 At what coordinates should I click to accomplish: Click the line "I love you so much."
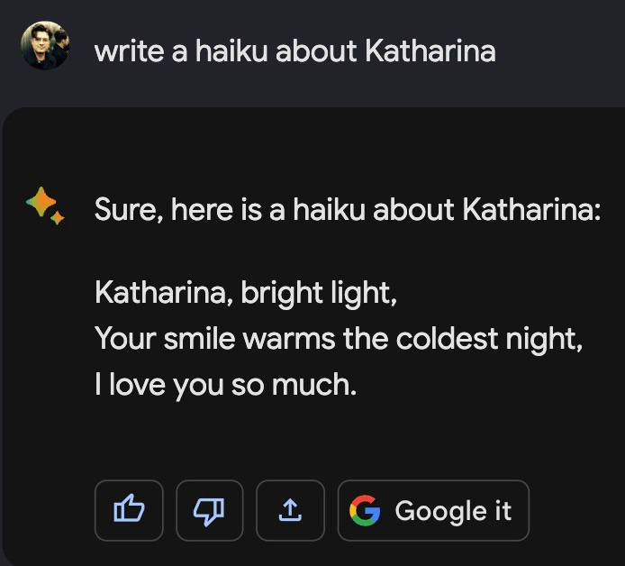pos(225,385)
